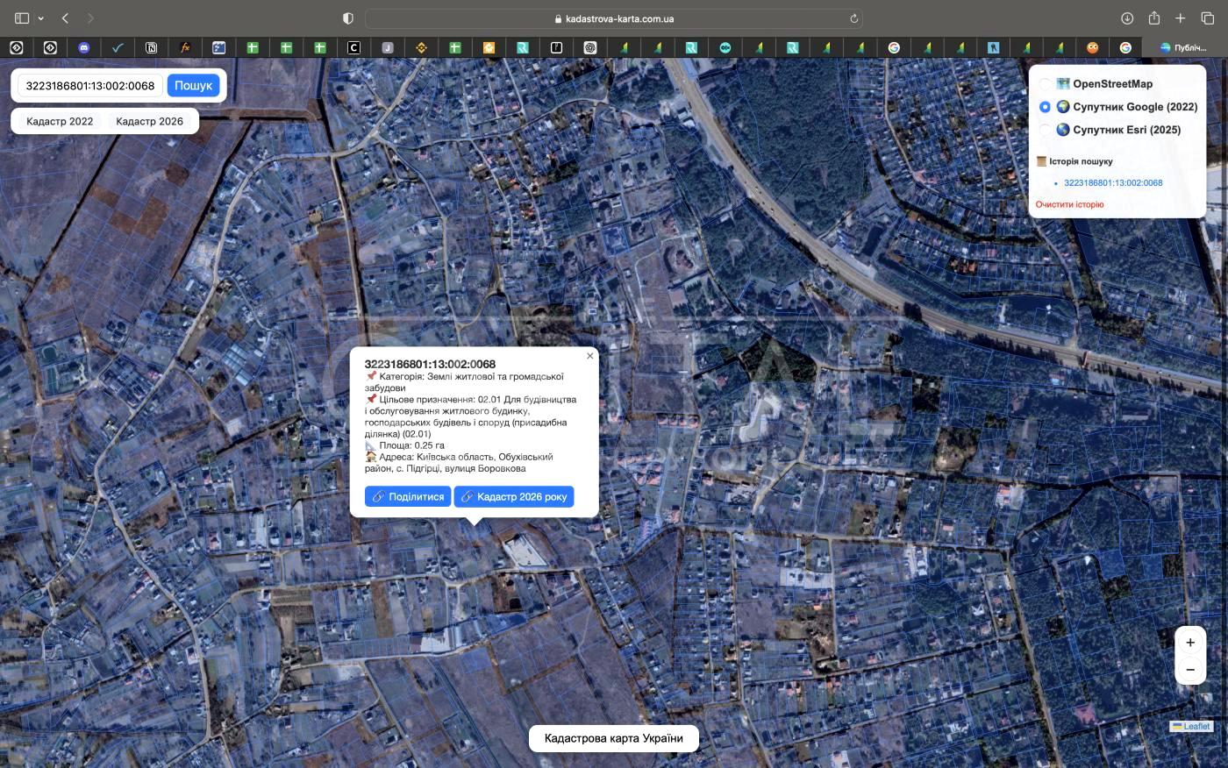Click the popup title 3223186801:13:002:0068
1228x768 pixels.
(x=430, y=364)
